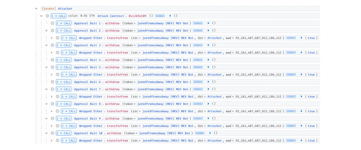Open the calldata badge on the Approval Bait 6 row
This screenshot has width=361, height=150.
click(198, 82)
